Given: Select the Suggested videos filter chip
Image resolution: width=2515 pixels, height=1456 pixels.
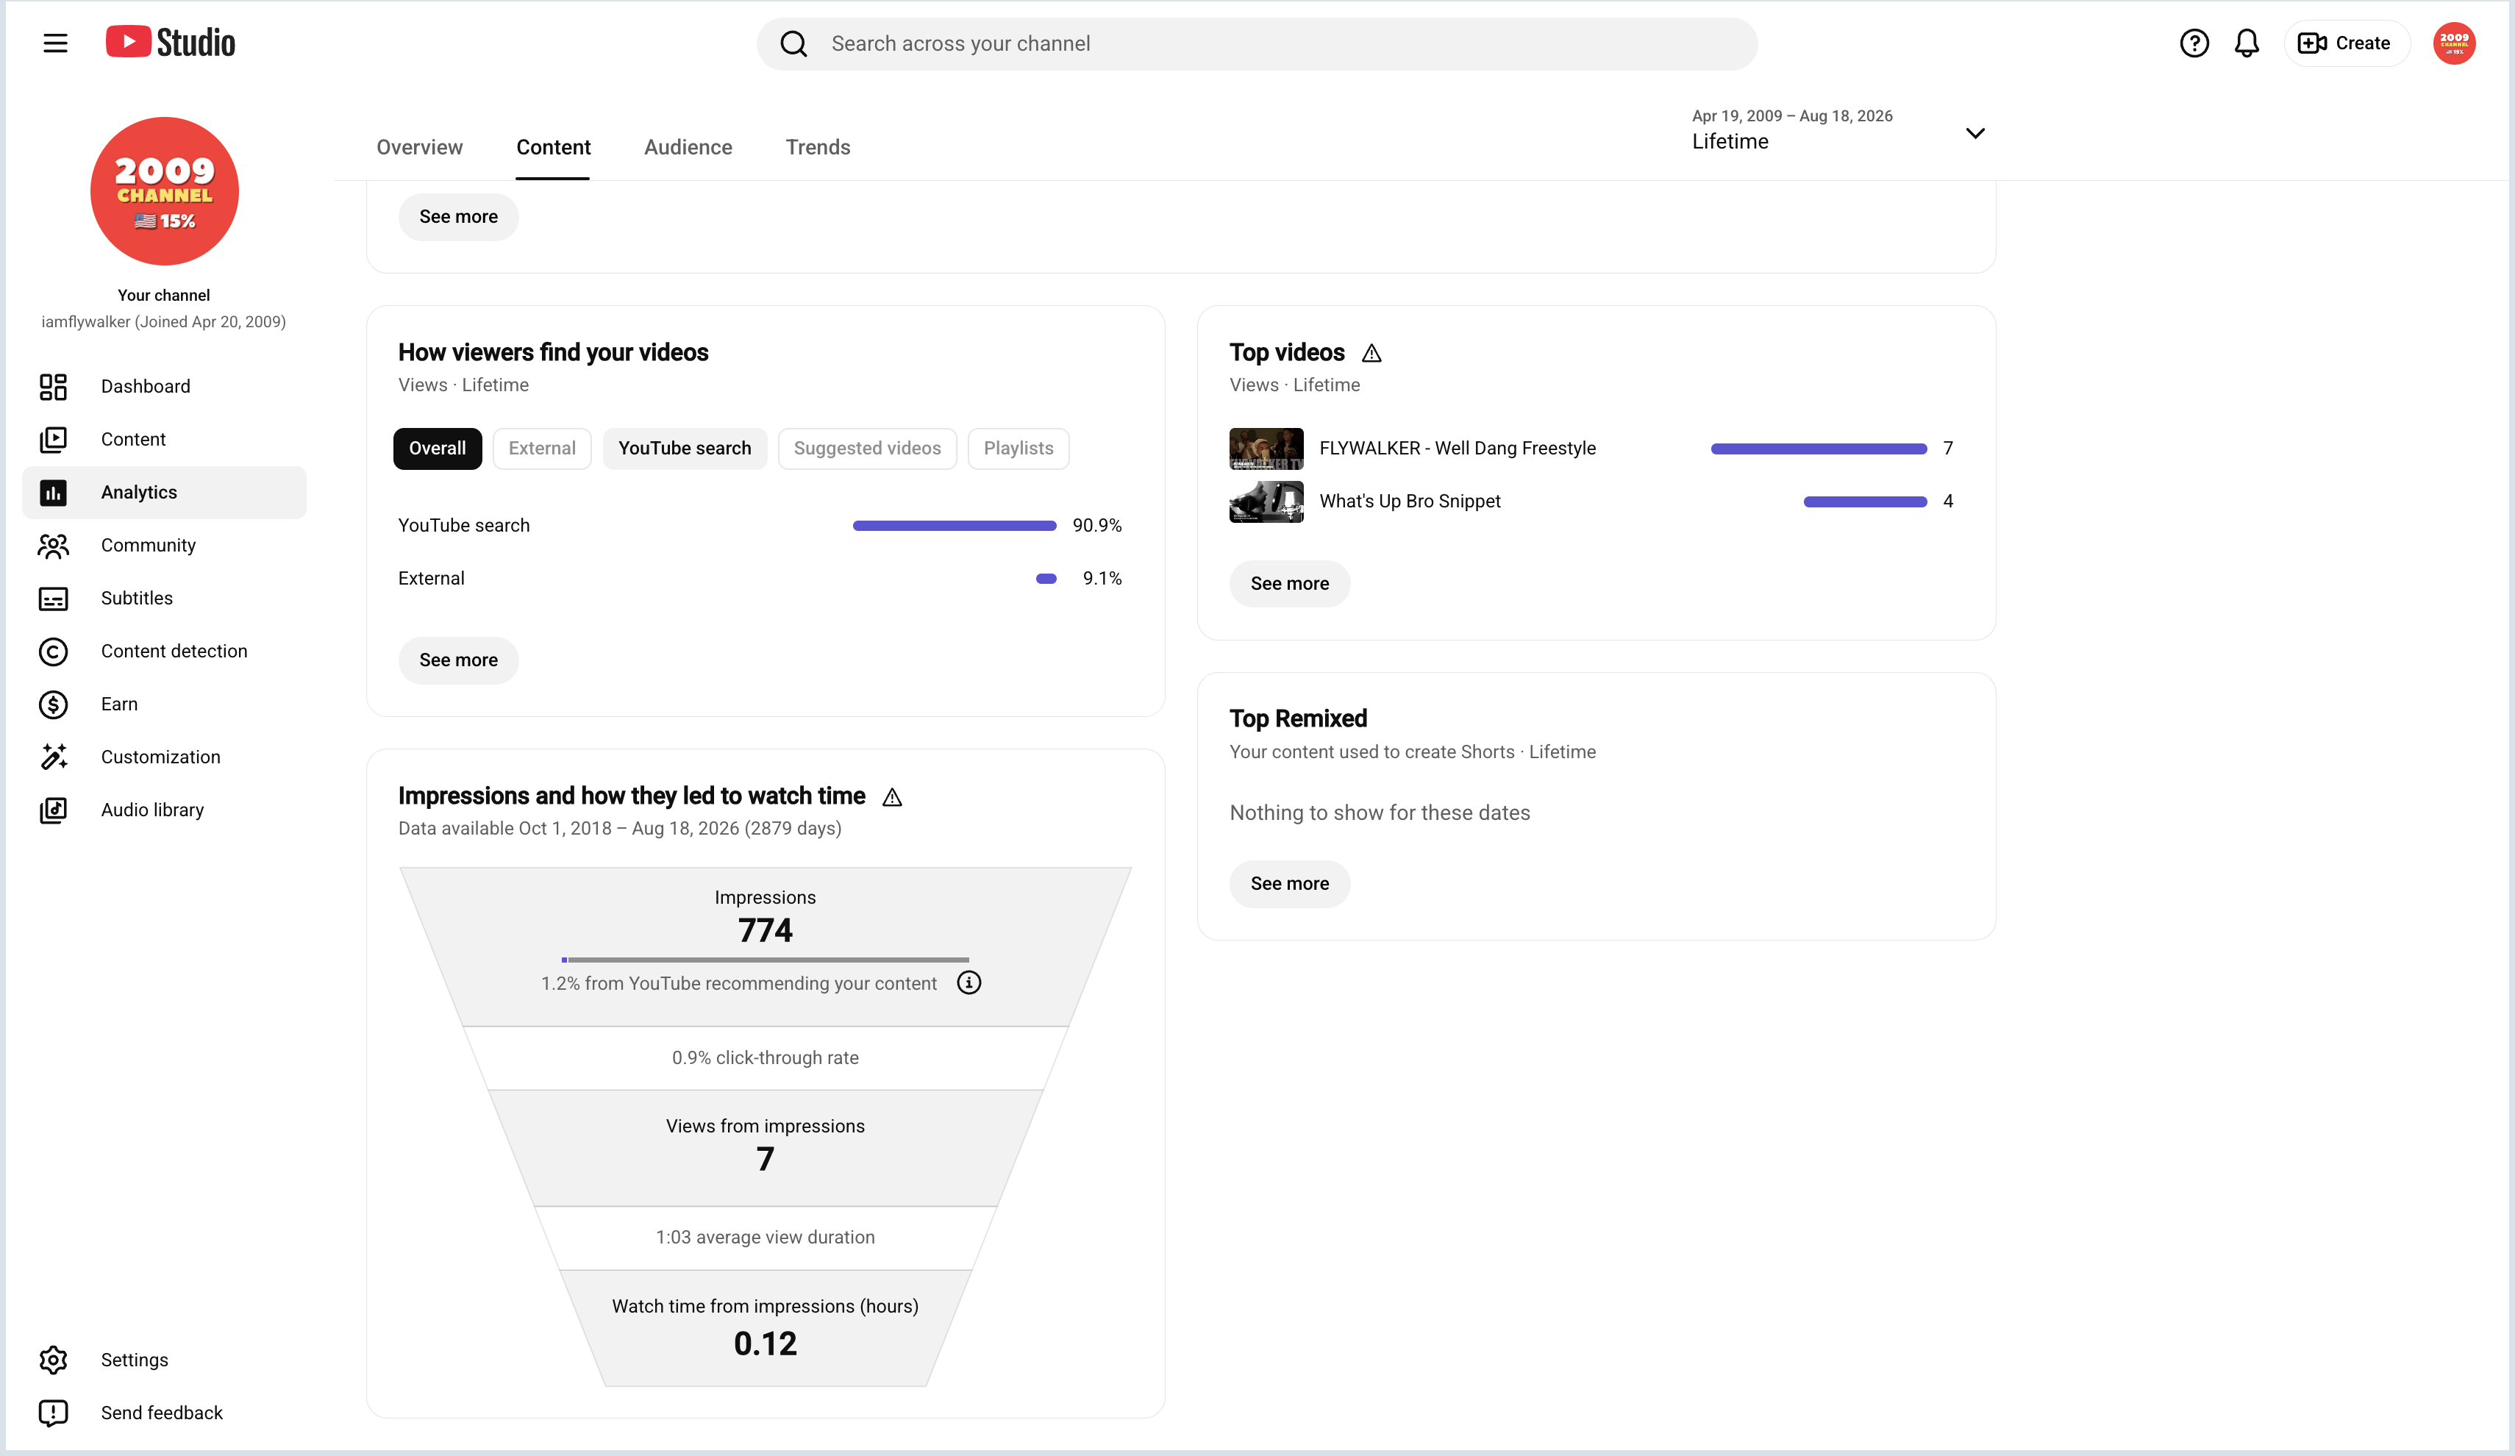Looking at the screenshot, I should point(867,448).
